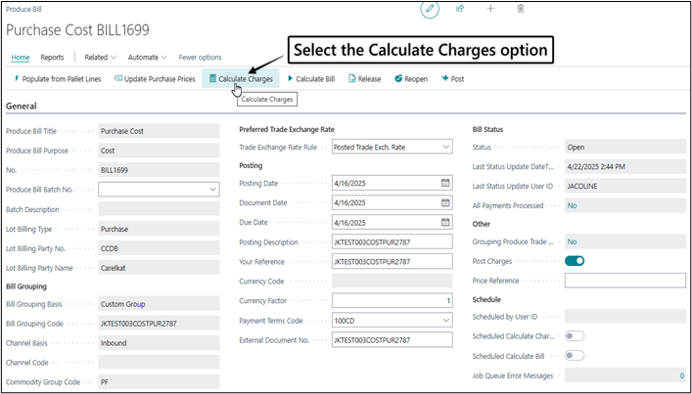Click Produce Bill Purpose value Cost
The height and width of the screenshot is (394, 692).
click(159, 151)
